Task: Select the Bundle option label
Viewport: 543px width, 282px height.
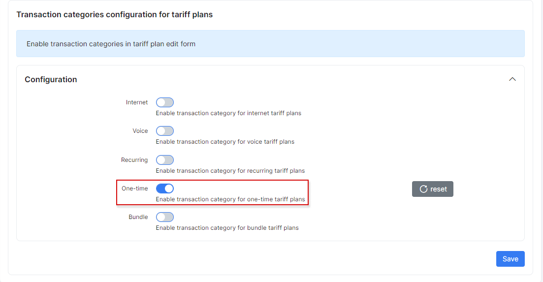Action: tap(138, 217)
